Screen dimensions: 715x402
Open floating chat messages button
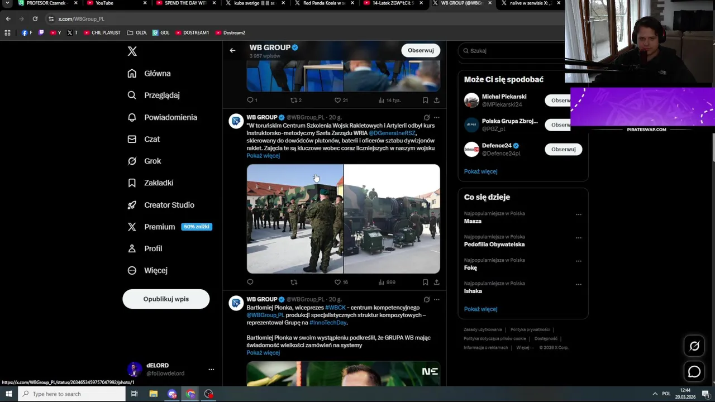[x=694, y=371]
